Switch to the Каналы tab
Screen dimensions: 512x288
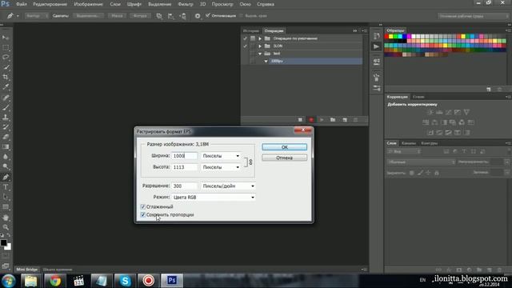click(409, 143)
